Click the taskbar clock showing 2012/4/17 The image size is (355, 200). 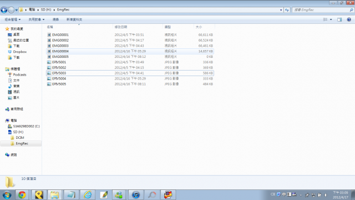(340, 195)
